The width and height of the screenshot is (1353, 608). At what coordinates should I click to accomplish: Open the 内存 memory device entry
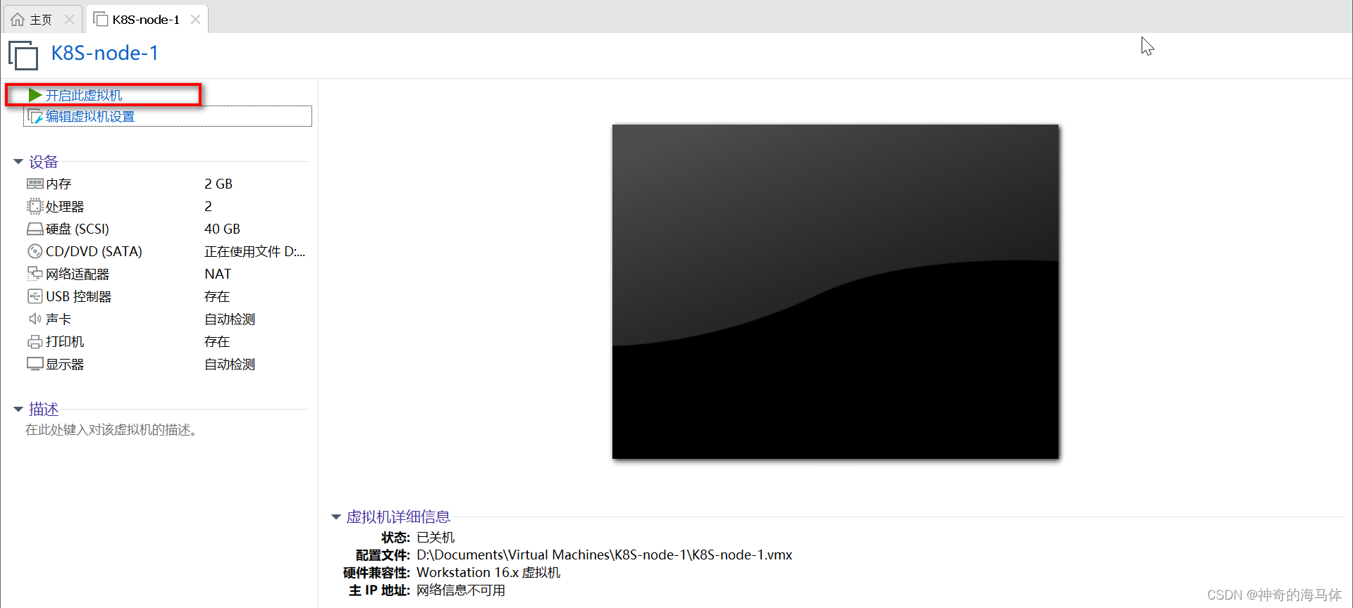[58, 184]
